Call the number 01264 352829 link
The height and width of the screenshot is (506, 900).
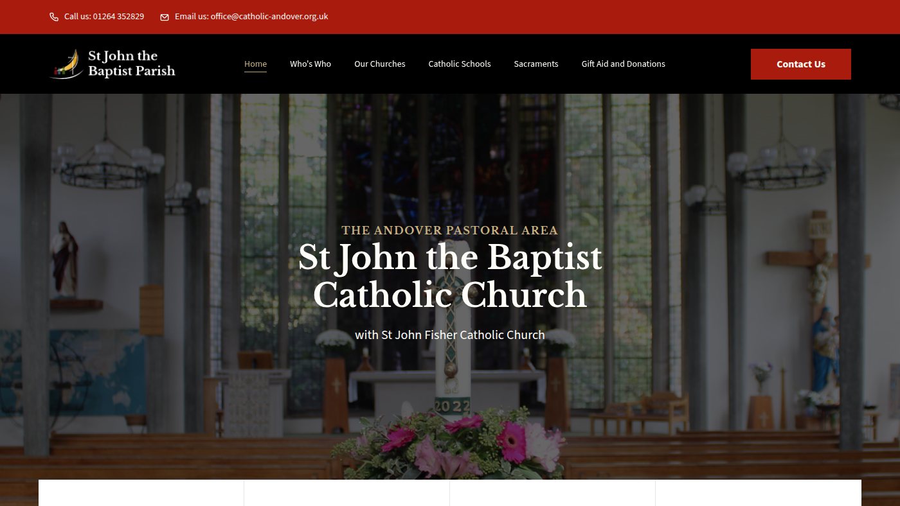pos(118,17)
